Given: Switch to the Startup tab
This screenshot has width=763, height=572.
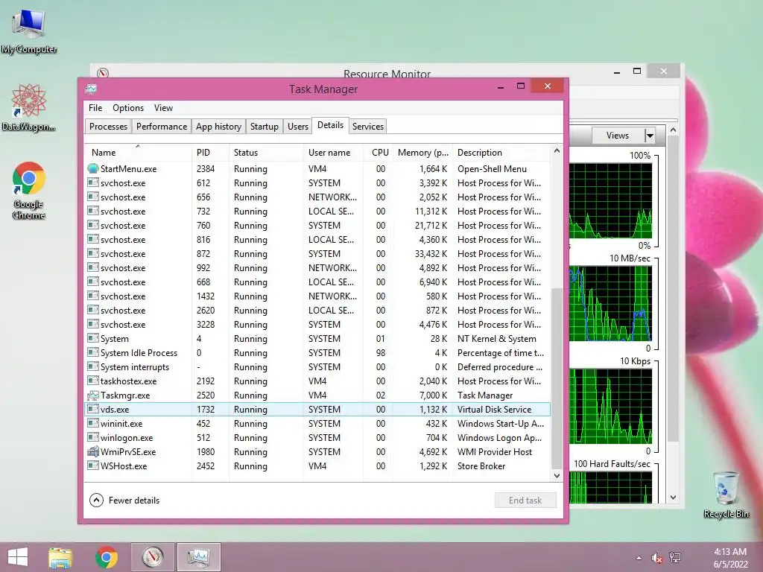Looking at the screenshot, I should 265,127.
